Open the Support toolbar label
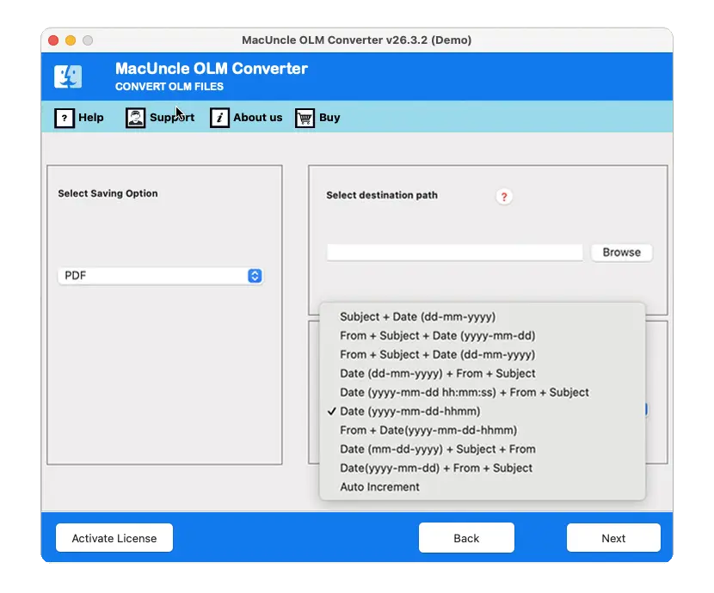 172,118
